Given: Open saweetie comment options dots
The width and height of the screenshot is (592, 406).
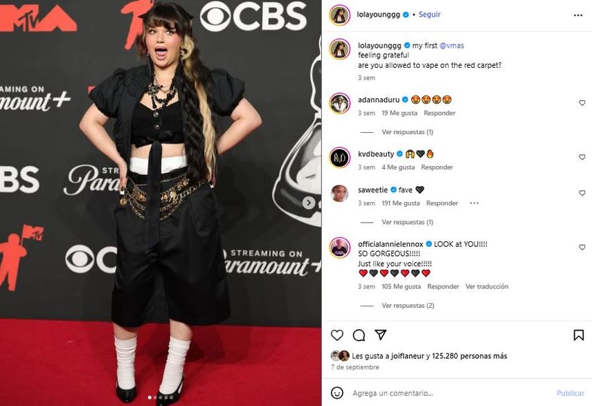Looking at the screenshot, I should coord(474,203).
